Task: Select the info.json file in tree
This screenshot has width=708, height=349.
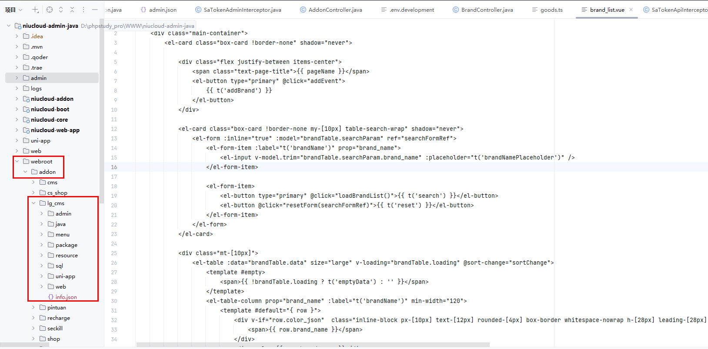Action: point(66,297)
